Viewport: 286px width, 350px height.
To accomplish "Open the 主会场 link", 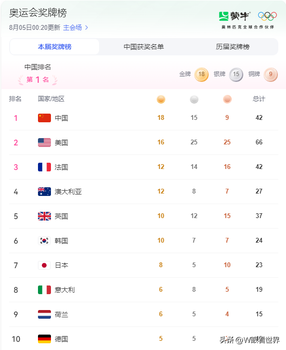I will click(73, 27).
